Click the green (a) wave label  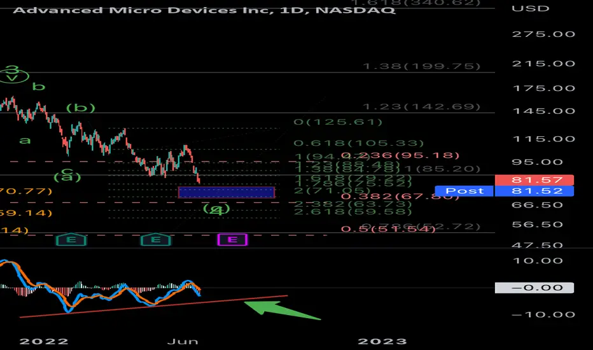[x=67, y=177]
